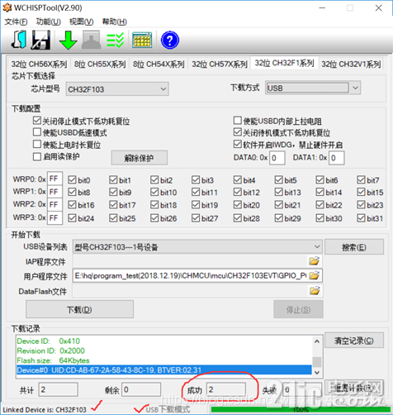The image size is (393, 415).
Task: Click the 解除保护 button
Action: (140, 158)
